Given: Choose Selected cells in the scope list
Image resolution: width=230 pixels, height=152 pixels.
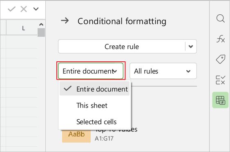Looking at the screenshot, I should click(x=94, y=122).
